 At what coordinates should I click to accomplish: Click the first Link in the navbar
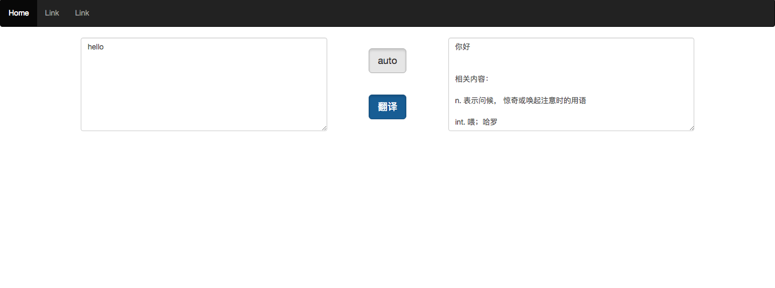(x=52, y=13)
